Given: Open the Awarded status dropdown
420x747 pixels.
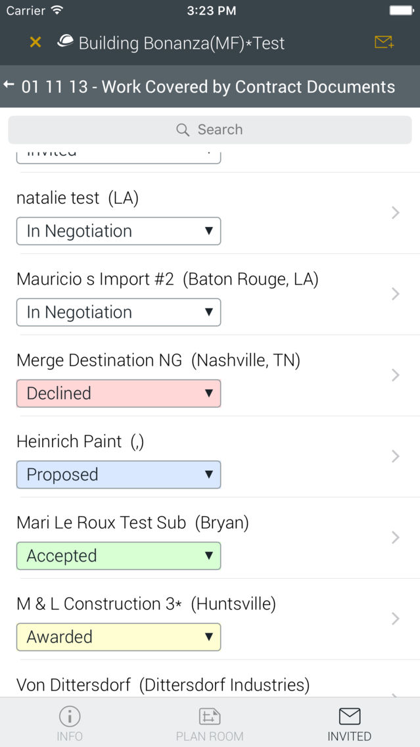Looking at the screenshot, I should 118,637.
